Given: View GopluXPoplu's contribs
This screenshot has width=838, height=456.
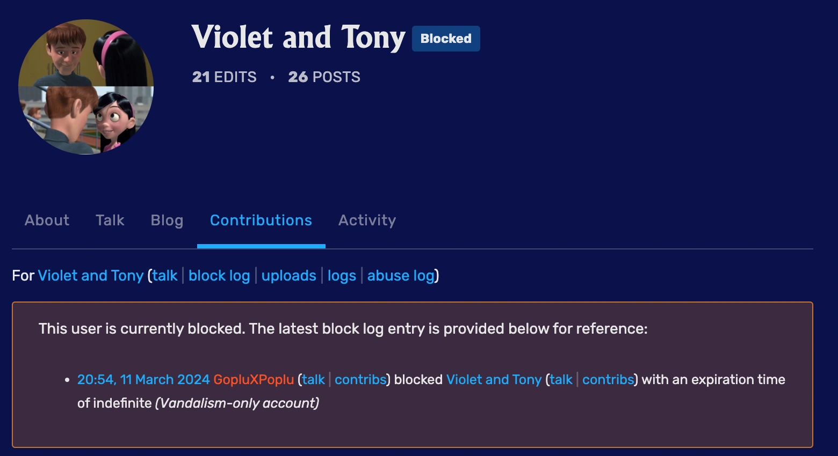Looking at the screenshot, I should coord(360,379).
